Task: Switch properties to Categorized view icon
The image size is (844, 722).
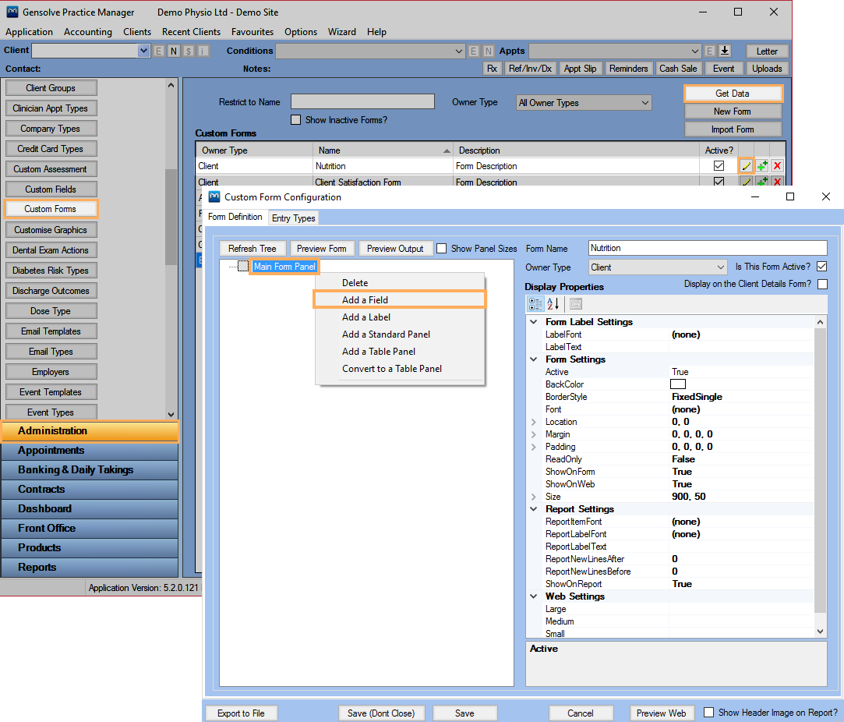Action: [537, 304]
